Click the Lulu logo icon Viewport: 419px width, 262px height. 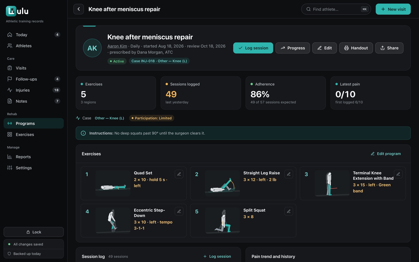click(x=11, y=11)
